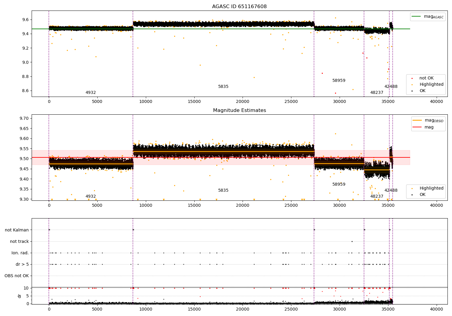Click the 'Magnitude Estimates' title
Screen dimensions: 452x316
239,110
